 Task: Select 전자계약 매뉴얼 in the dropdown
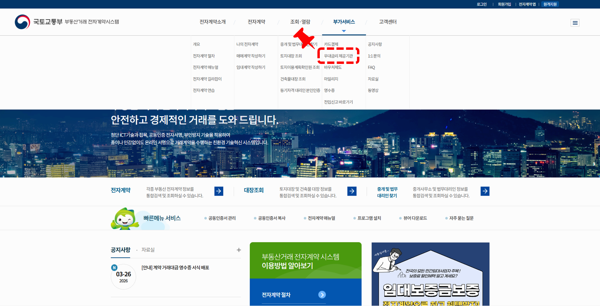click(205, 67)
